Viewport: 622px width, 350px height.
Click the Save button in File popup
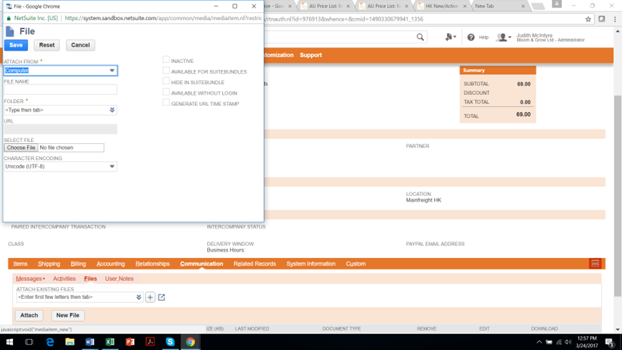(x=16, y=45)
